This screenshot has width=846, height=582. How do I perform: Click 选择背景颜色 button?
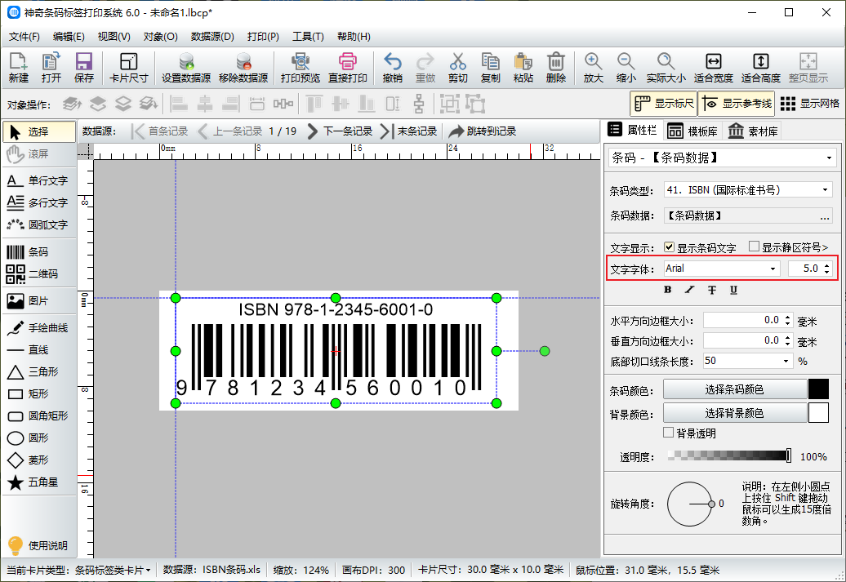734,413
